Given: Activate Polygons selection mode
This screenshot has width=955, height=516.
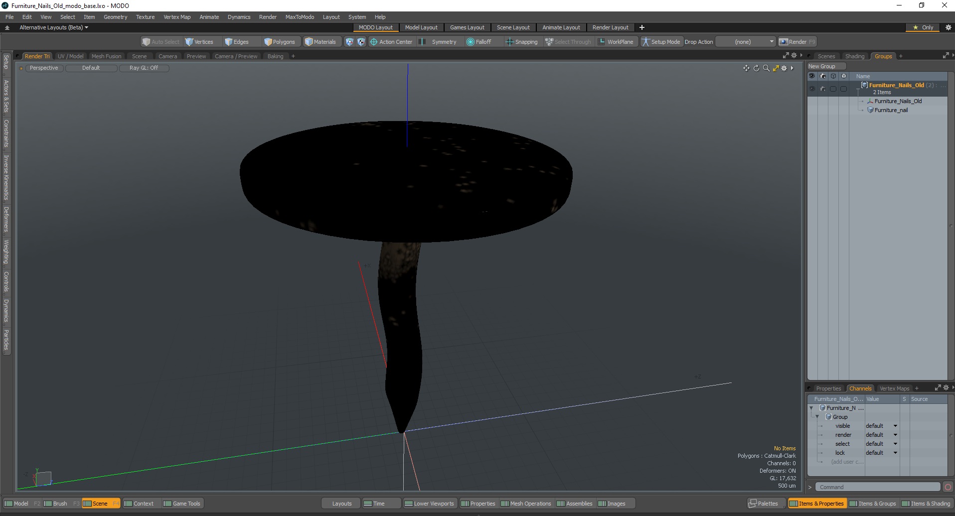Looking at the screenshot, I should coord(280,42).
